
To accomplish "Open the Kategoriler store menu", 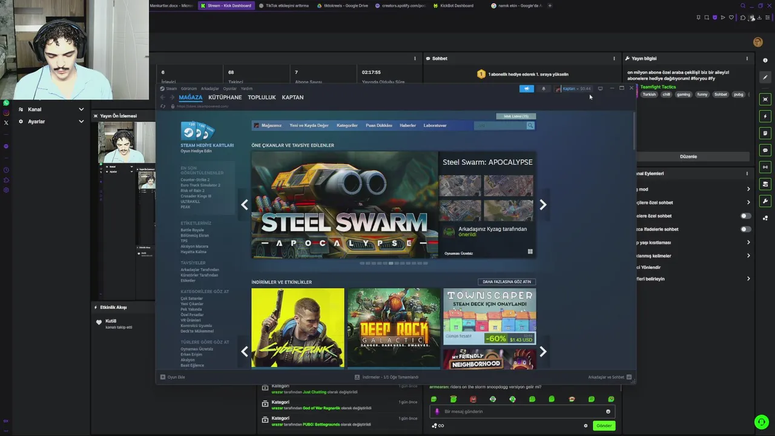I will point(347,125).
